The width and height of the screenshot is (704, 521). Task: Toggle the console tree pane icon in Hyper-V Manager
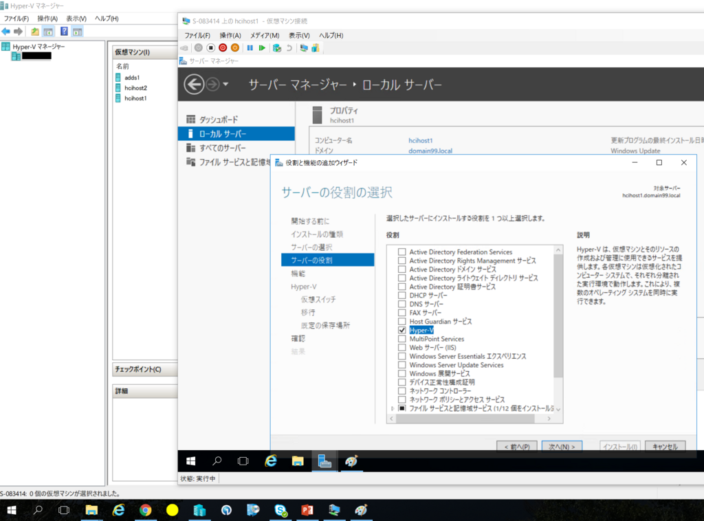click(x=48, y=32)
